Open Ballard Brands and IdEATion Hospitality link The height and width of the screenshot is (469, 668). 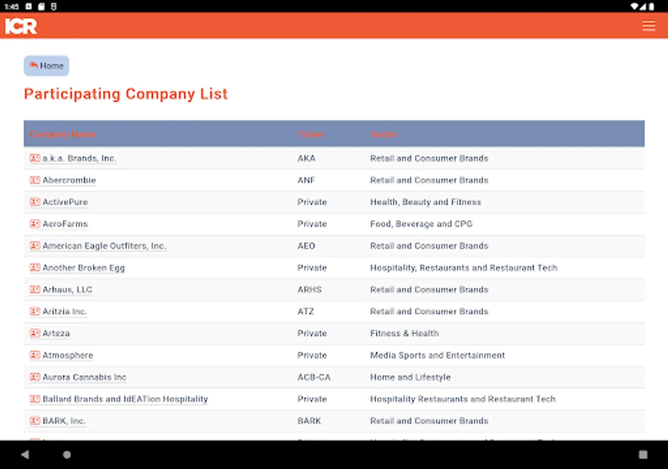click(x=125, y=399)
